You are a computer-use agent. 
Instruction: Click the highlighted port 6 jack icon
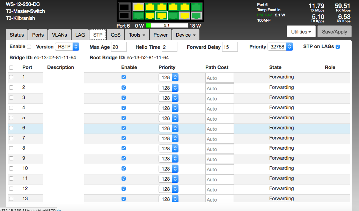(x=162, y=15)
